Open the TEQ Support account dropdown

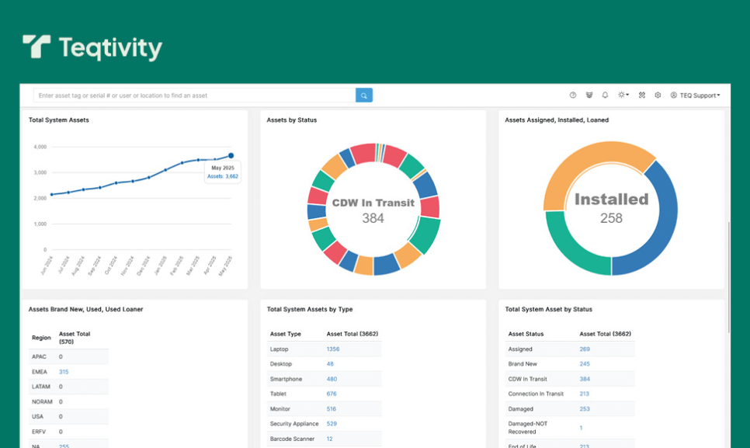pyautogui.click(x=699, y=96)
